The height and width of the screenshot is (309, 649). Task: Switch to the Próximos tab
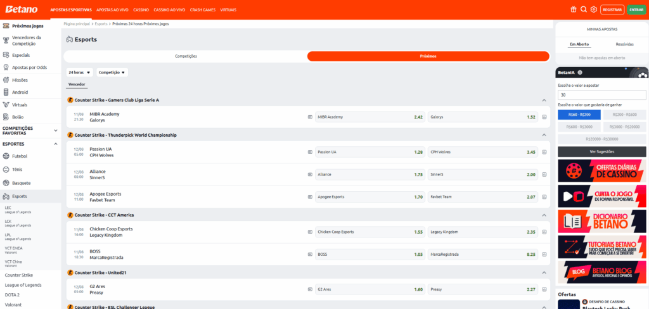428,56
